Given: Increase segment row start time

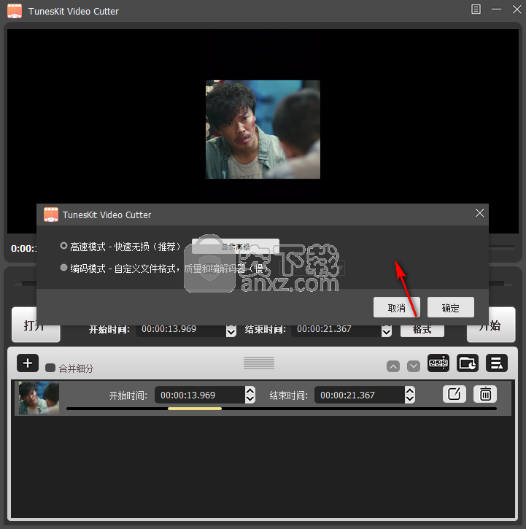Looking at the screenshot, I should pyautogui.click(x=250, y=391).
